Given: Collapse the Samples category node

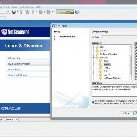Looking at the screenshot, I should click(94, 58).
